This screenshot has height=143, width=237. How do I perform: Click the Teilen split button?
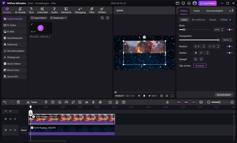(x=32, y=102)
